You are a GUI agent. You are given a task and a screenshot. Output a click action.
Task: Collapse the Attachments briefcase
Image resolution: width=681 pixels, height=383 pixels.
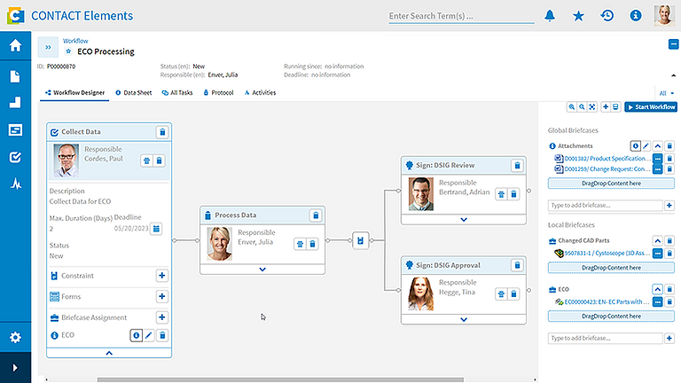(658, 146)
